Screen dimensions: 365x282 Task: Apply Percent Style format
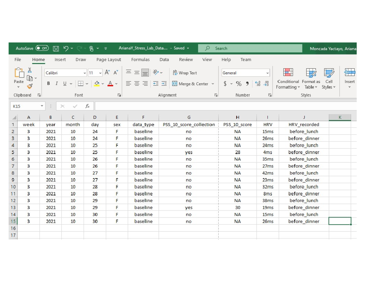click(239, 84)
